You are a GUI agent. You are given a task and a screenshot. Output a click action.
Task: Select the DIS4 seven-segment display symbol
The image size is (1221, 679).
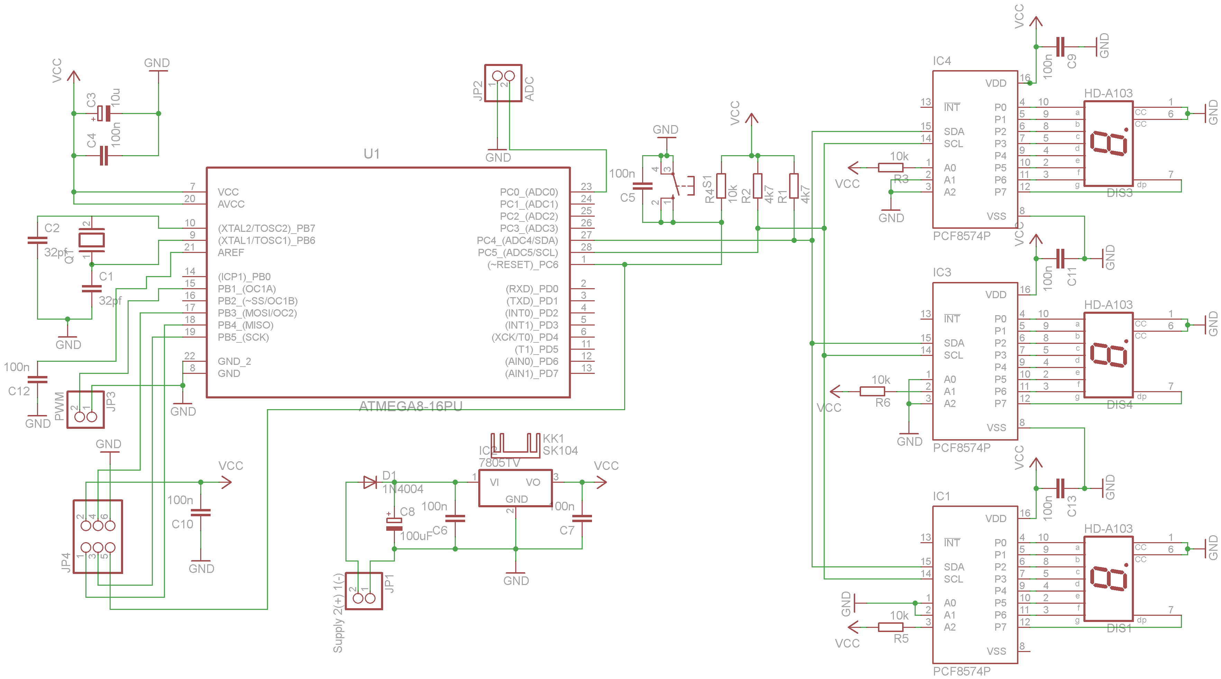[x=1109, y=355]
